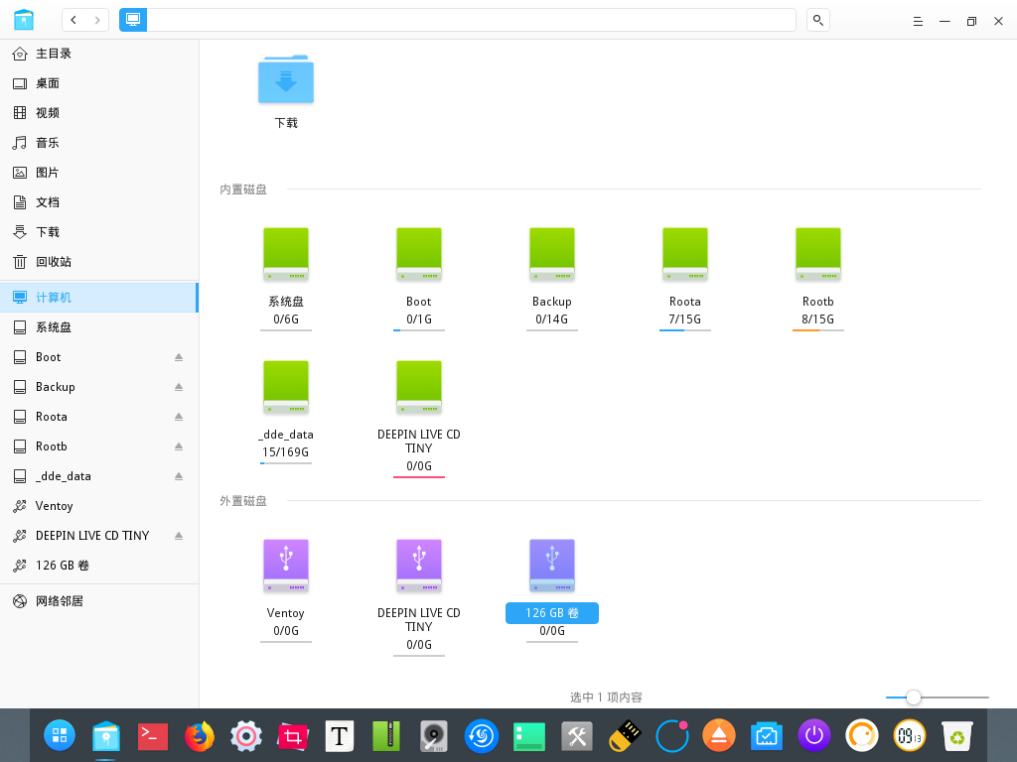Select the Boot disk icon
The height and width of the screenshot is (762, 1017).
419,254
